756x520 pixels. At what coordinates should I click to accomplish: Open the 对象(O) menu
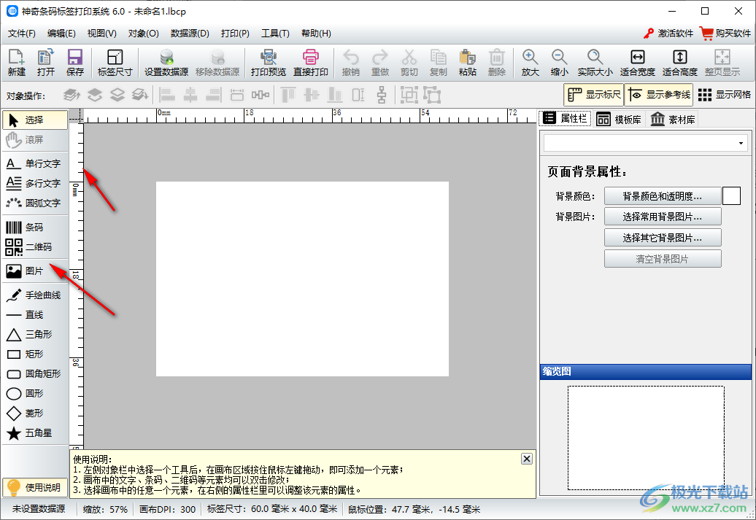coord(143,34)
